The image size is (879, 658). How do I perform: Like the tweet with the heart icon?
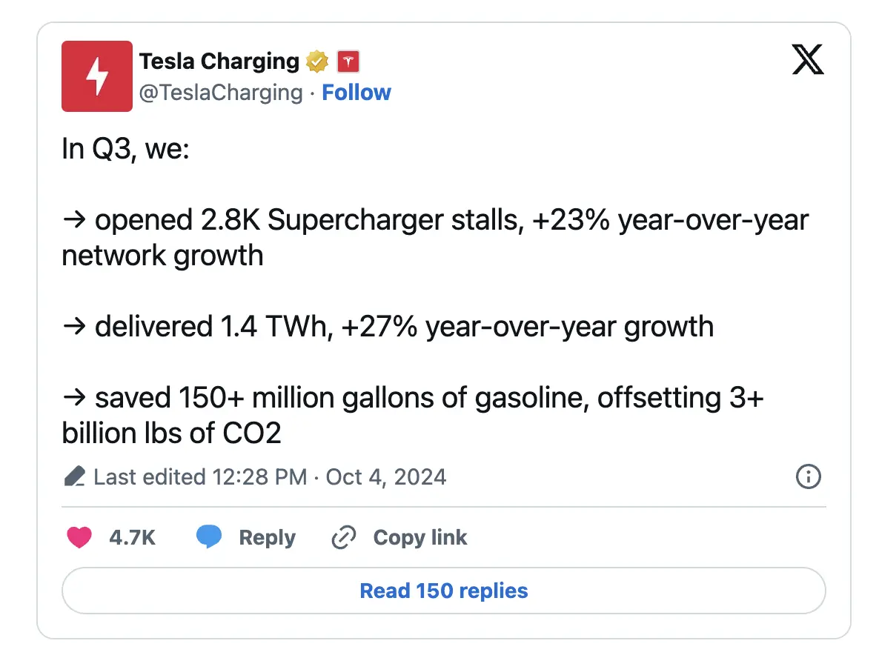pos(79,537)
